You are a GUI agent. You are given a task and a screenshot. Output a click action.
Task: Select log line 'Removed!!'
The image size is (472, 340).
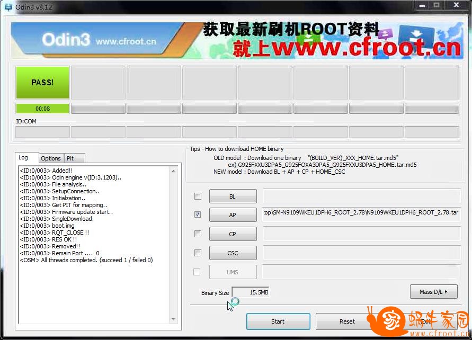[x=50, y=246]
